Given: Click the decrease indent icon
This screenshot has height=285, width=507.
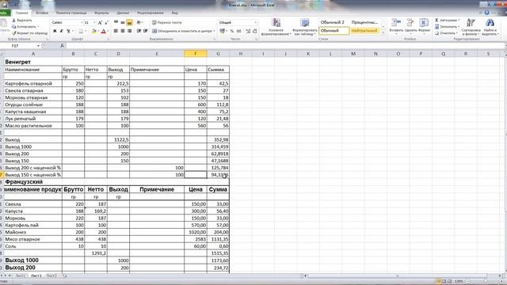Looking at the screenshot, I should coord(139,31).
